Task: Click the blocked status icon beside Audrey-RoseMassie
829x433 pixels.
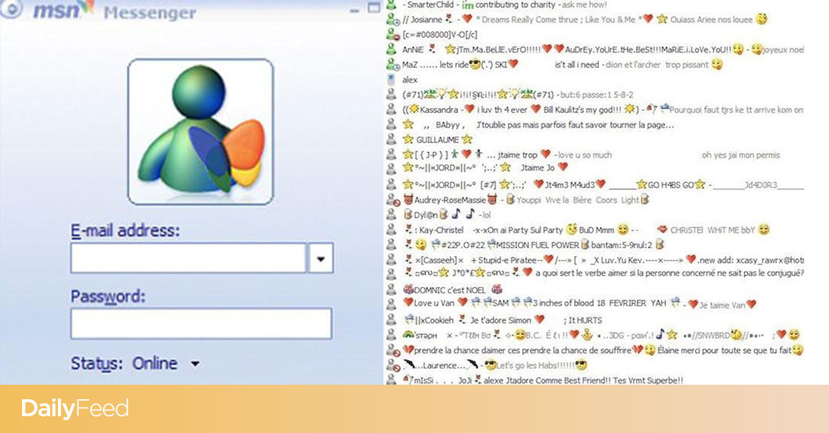Action: coord(392,200)
